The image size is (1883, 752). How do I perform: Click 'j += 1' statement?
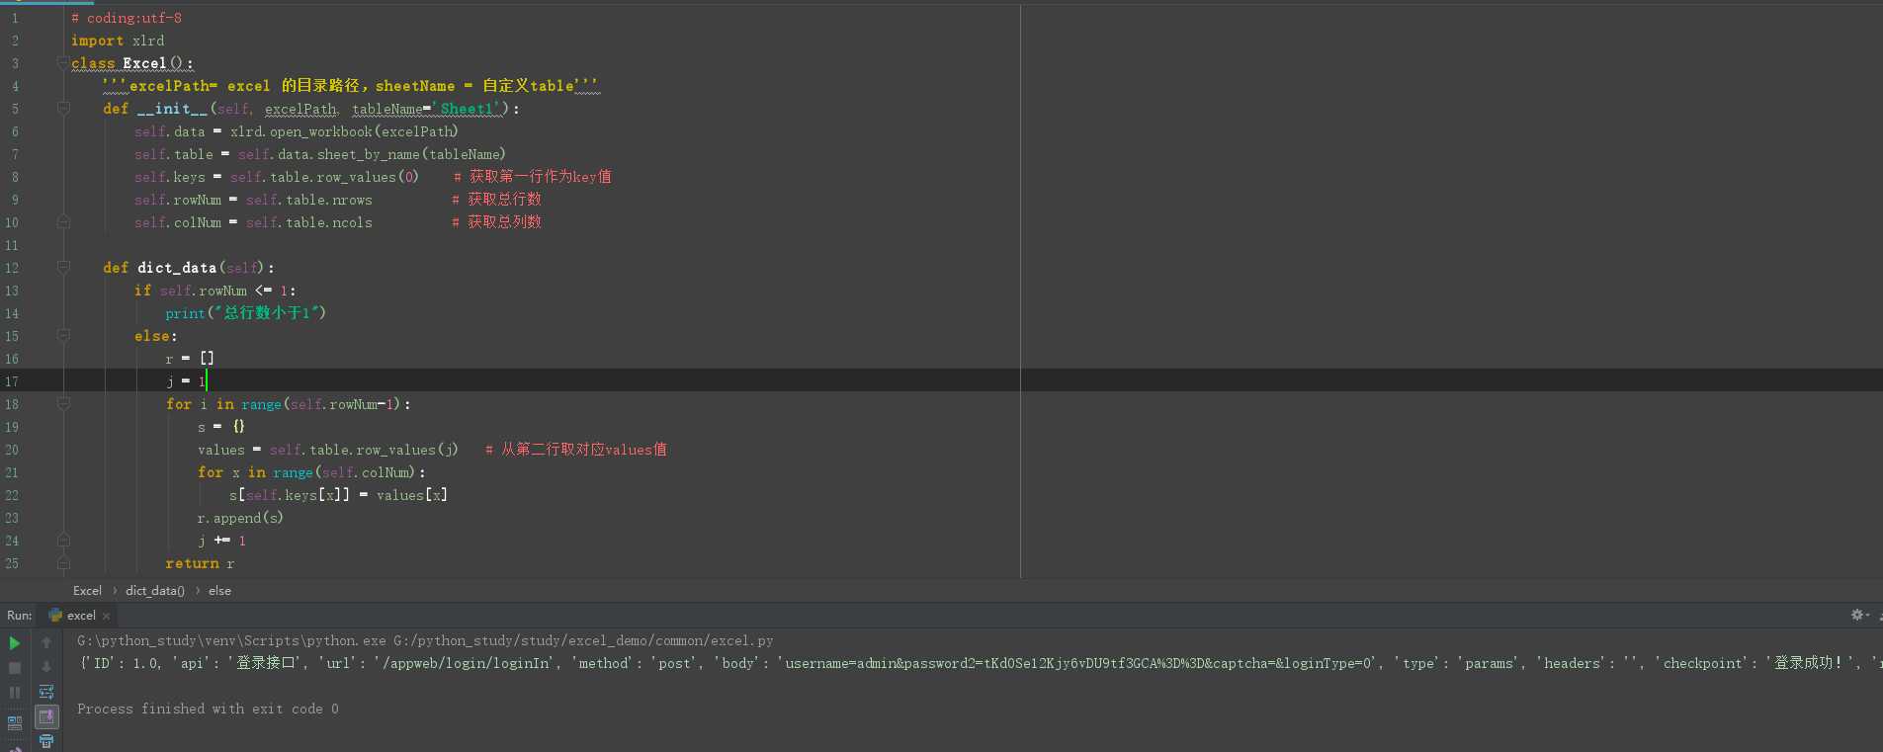(221, 541)
